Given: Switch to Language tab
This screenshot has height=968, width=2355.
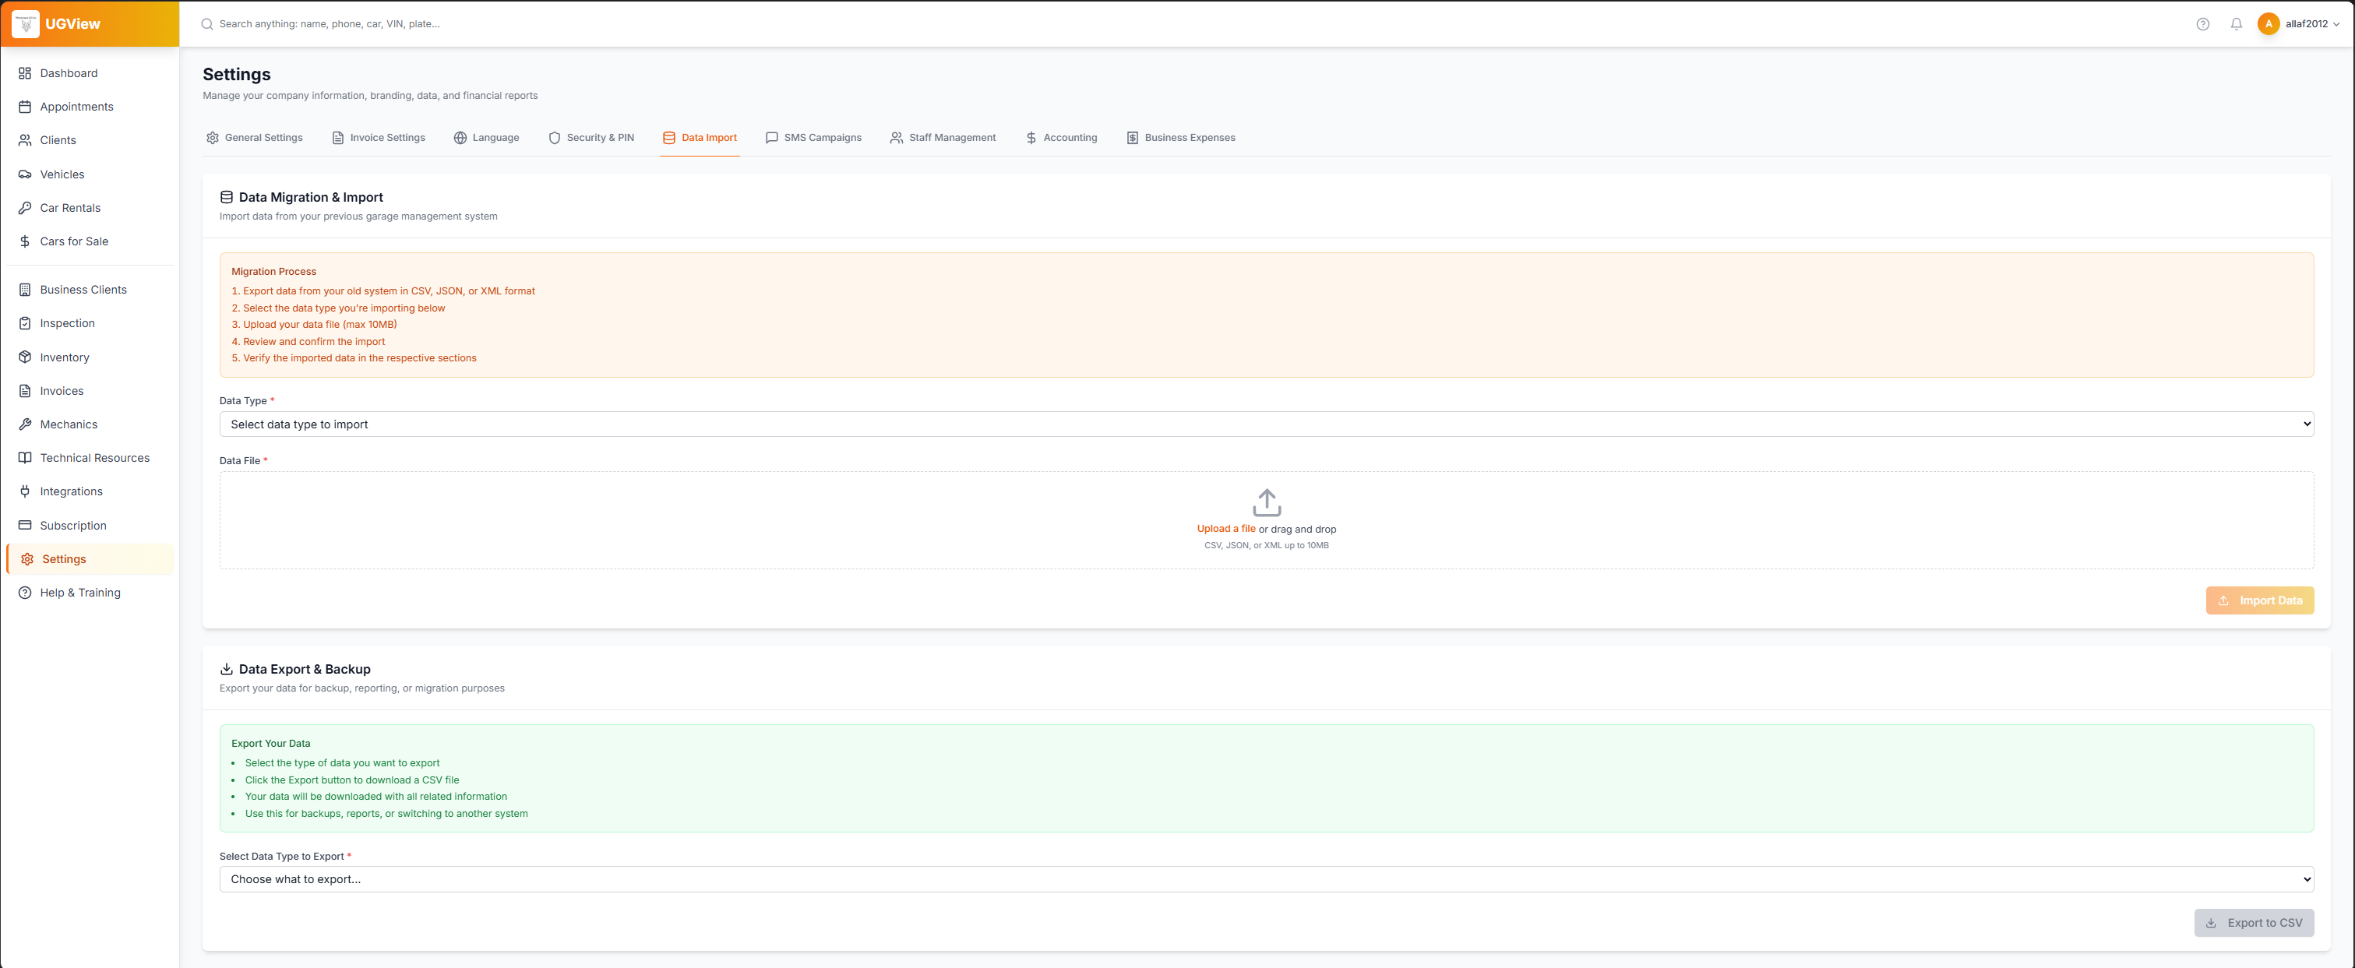Looking at the screenshot, I should pos(486,138).
